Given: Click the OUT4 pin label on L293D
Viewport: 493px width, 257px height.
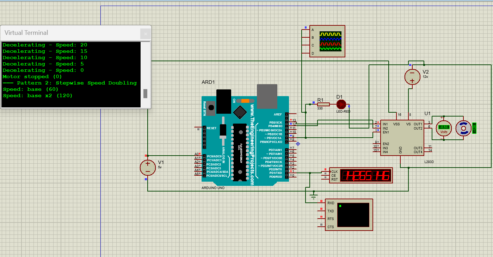Looking at the screenshot, I should 418,152.
